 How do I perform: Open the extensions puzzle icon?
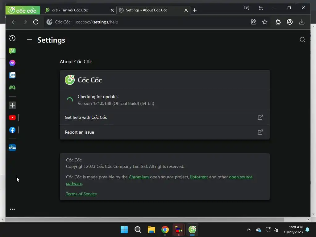[278, 22]
